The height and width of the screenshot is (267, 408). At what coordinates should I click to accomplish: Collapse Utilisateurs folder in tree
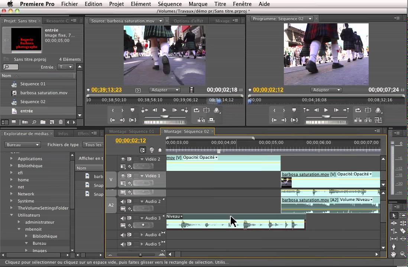(x=12, y=215)
